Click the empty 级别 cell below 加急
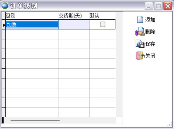 [32, 34]
